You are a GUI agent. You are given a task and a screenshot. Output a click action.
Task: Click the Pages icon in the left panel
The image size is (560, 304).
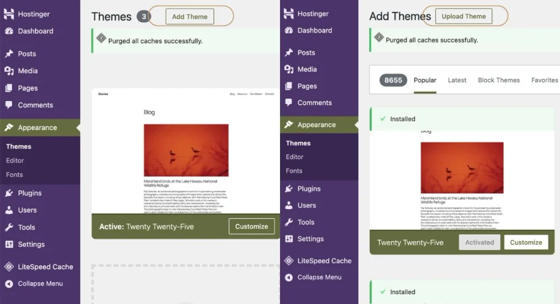tap(9, 88)
